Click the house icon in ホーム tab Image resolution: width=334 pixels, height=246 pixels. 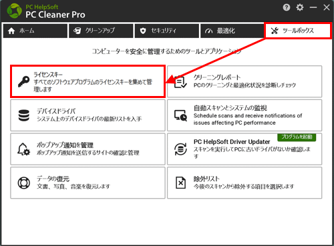[11, 31]
